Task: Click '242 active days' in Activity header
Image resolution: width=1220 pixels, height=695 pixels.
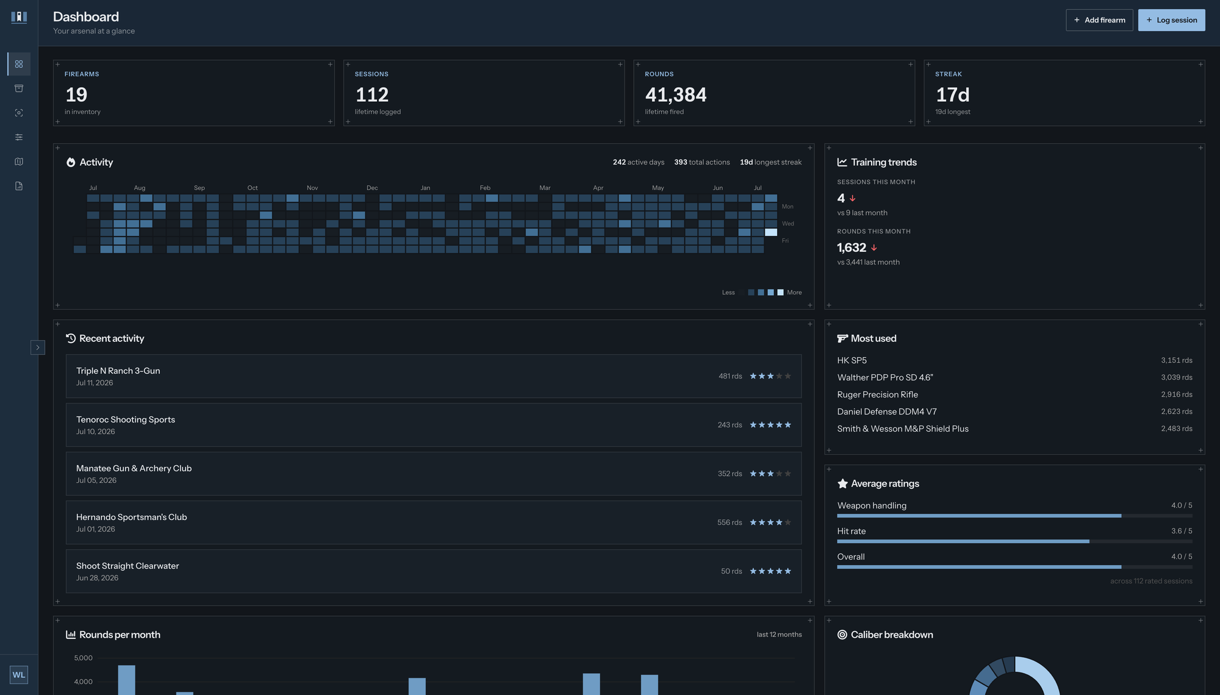Action: pyautogui.click(x=639, y=162)
